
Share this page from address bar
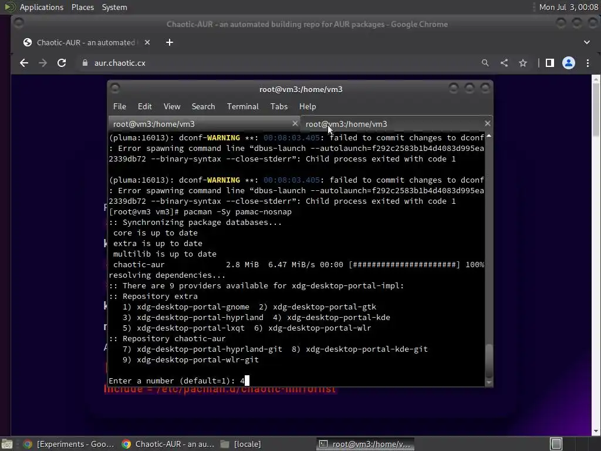point(504,63)
